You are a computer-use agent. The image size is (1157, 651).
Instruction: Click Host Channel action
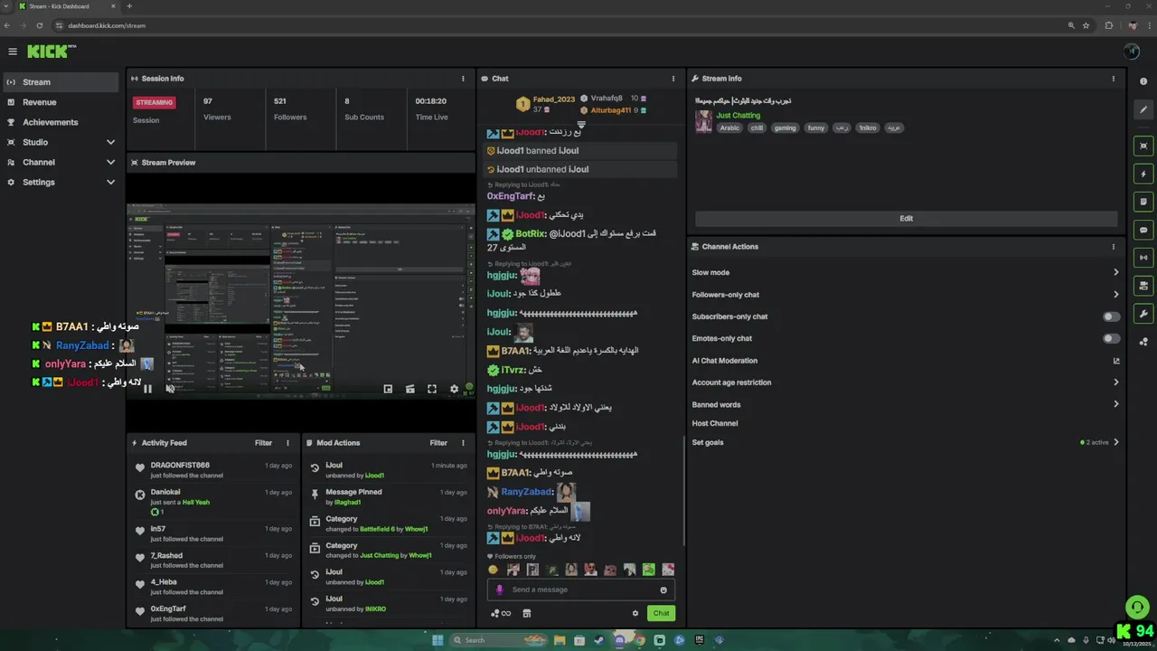click(715, 423)
